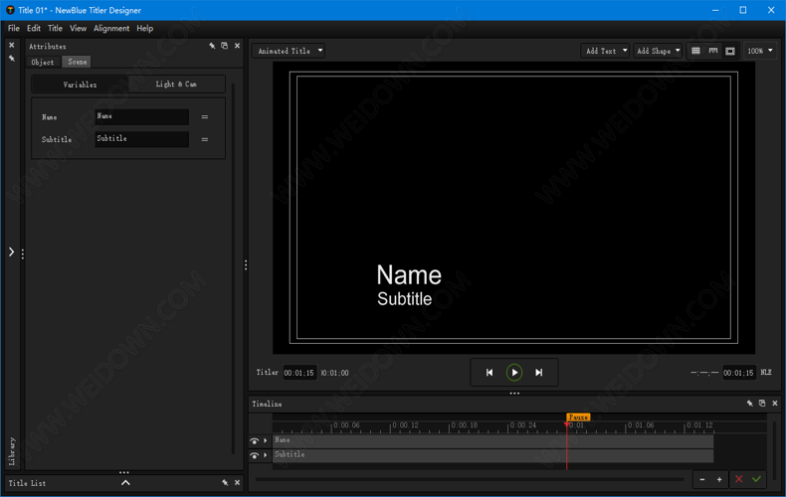
Task: Jump to next frame marker
Action: pos(539,372)
